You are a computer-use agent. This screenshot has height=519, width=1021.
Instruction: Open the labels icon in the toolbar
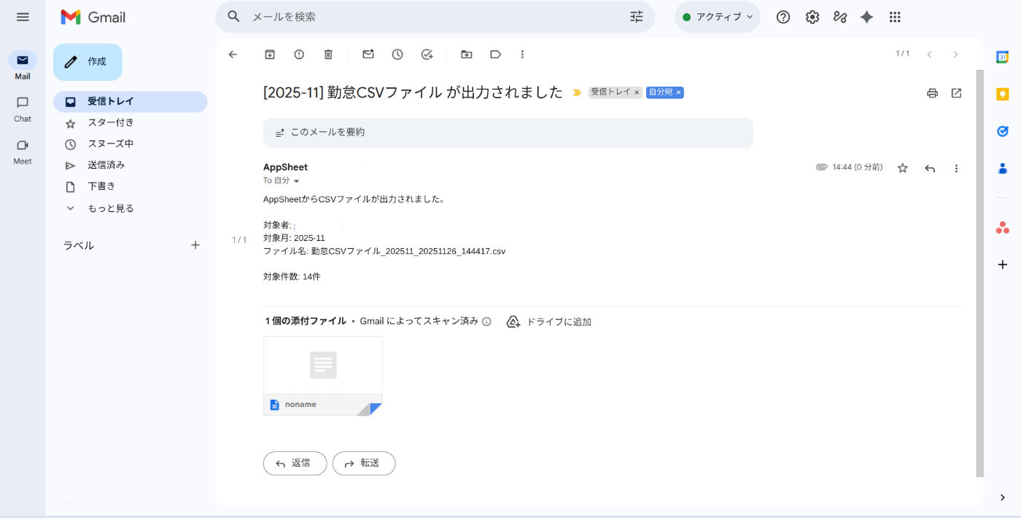[496, 54]
